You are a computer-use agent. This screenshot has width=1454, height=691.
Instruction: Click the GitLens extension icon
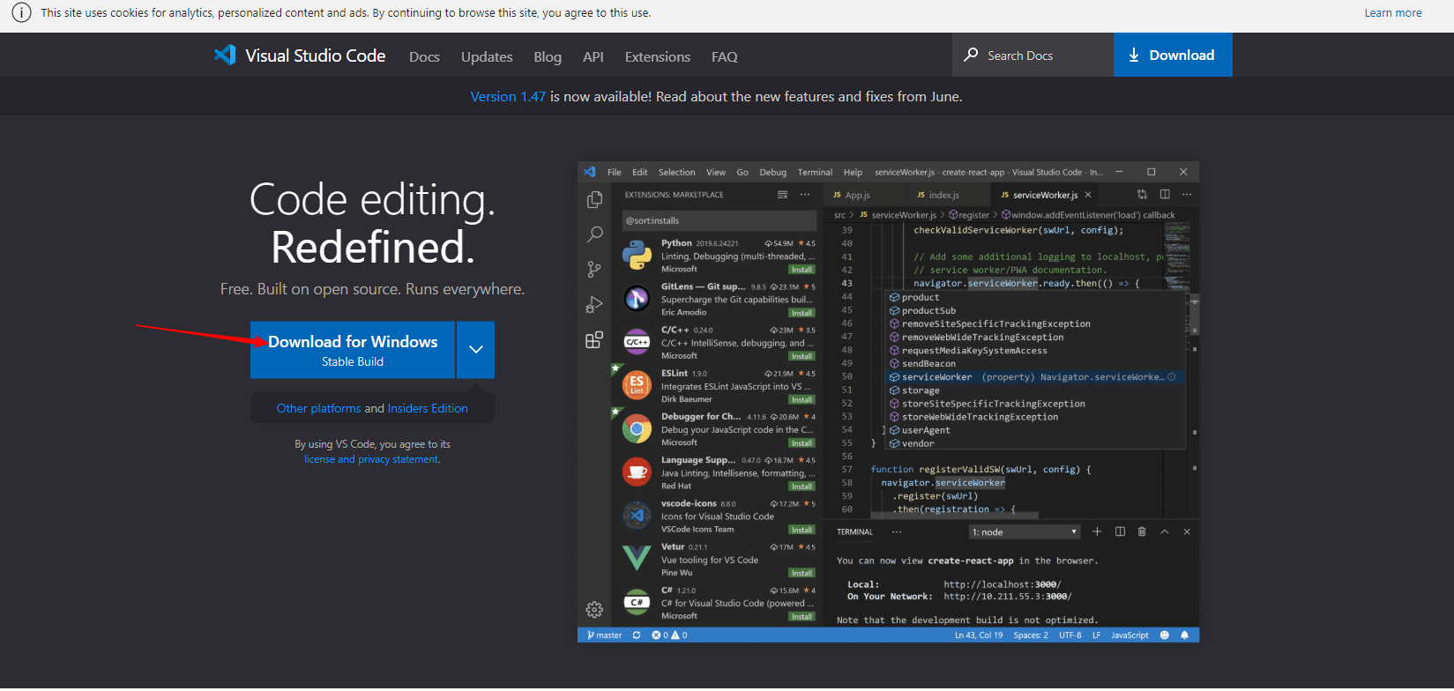[x=637, y=299]
